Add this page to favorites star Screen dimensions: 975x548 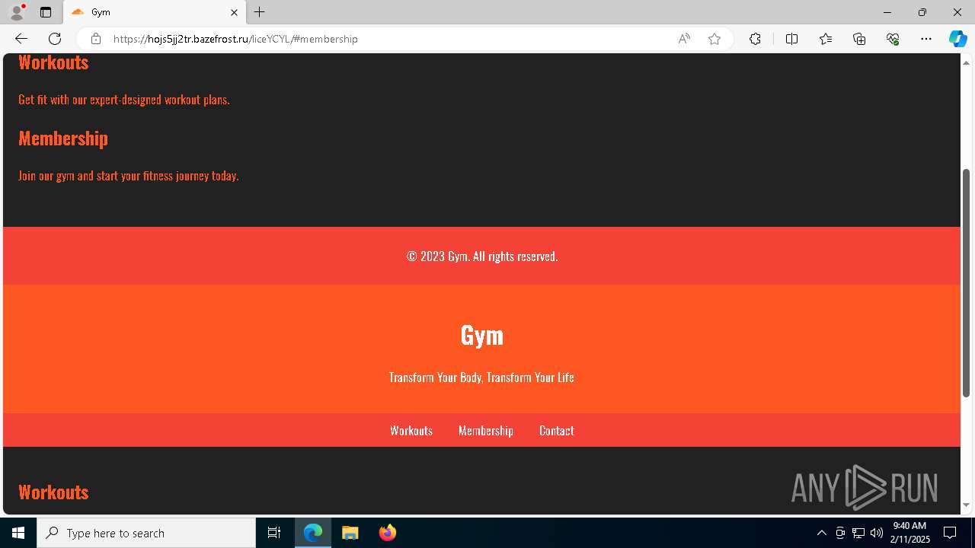pyautogui.click(x=714, y=39)
